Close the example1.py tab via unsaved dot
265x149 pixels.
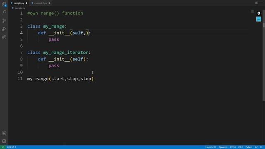(x=49, y=3)
